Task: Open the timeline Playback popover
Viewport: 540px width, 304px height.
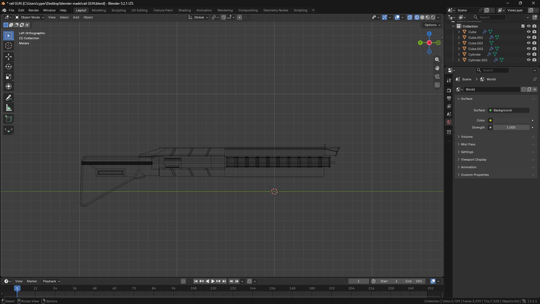Action: pyautogui.click(x=51, y=281)
